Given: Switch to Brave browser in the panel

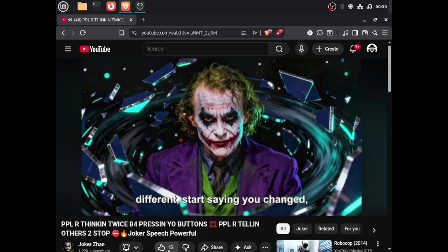Looking at the screenshot, I should (x=125, y=6).
